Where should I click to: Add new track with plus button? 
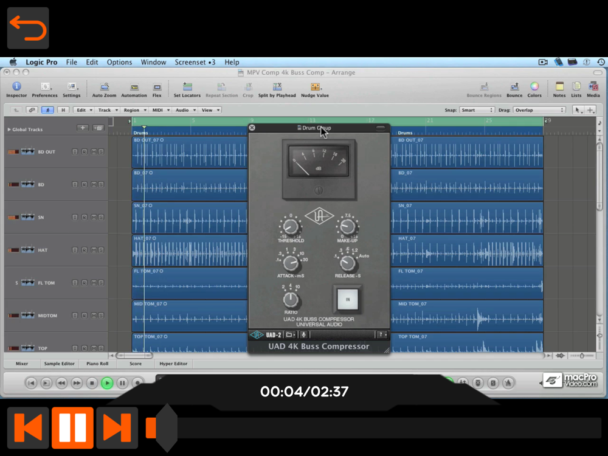[x=83, y=128]
